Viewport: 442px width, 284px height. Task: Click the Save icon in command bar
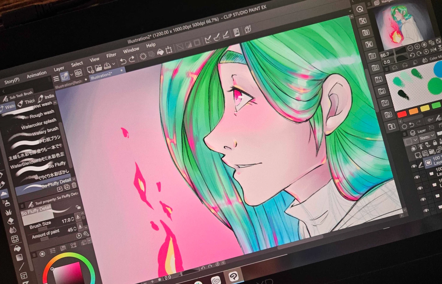tap(107, 65)
